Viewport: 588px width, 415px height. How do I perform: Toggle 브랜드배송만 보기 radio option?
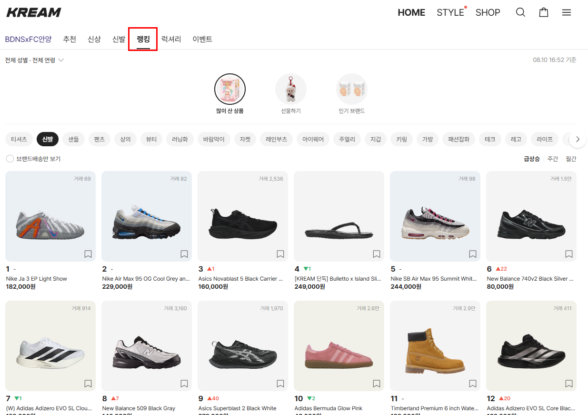pyautogui.click(x=10, y=159)
